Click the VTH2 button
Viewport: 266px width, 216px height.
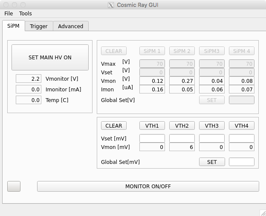(182, 126)
